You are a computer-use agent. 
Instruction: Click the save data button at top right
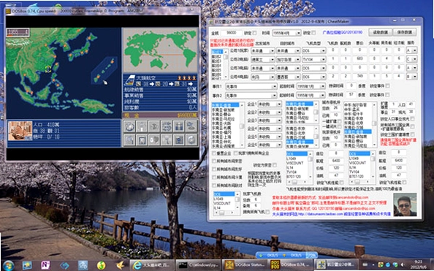[x=404, y=32]
